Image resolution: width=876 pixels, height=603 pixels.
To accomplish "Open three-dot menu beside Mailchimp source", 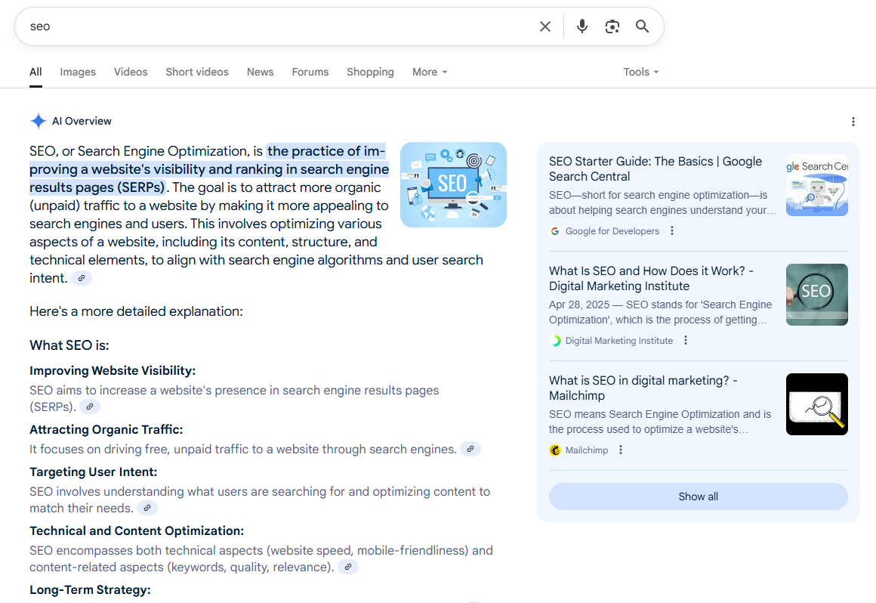I will (x=621, y=450).
